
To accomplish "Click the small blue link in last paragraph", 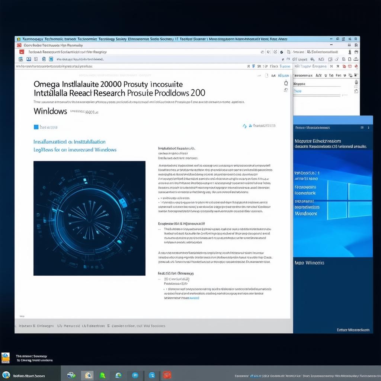I will point(194,298).
